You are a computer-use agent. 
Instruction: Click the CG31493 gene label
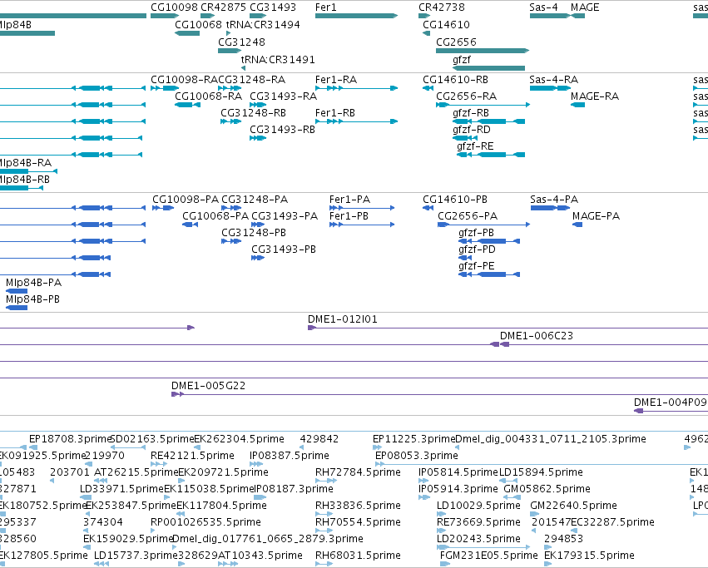point(273,7)
